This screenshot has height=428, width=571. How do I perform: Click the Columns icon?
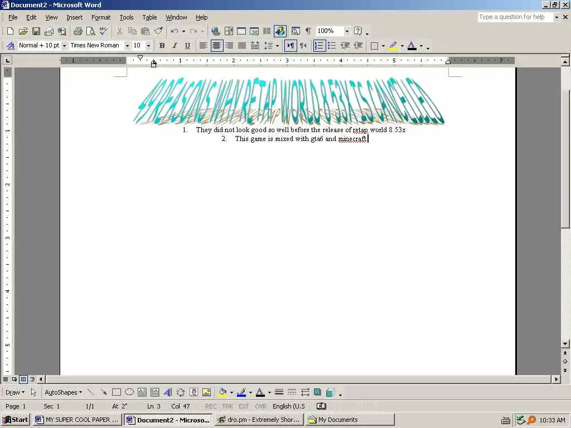click(x=267, y=31)
